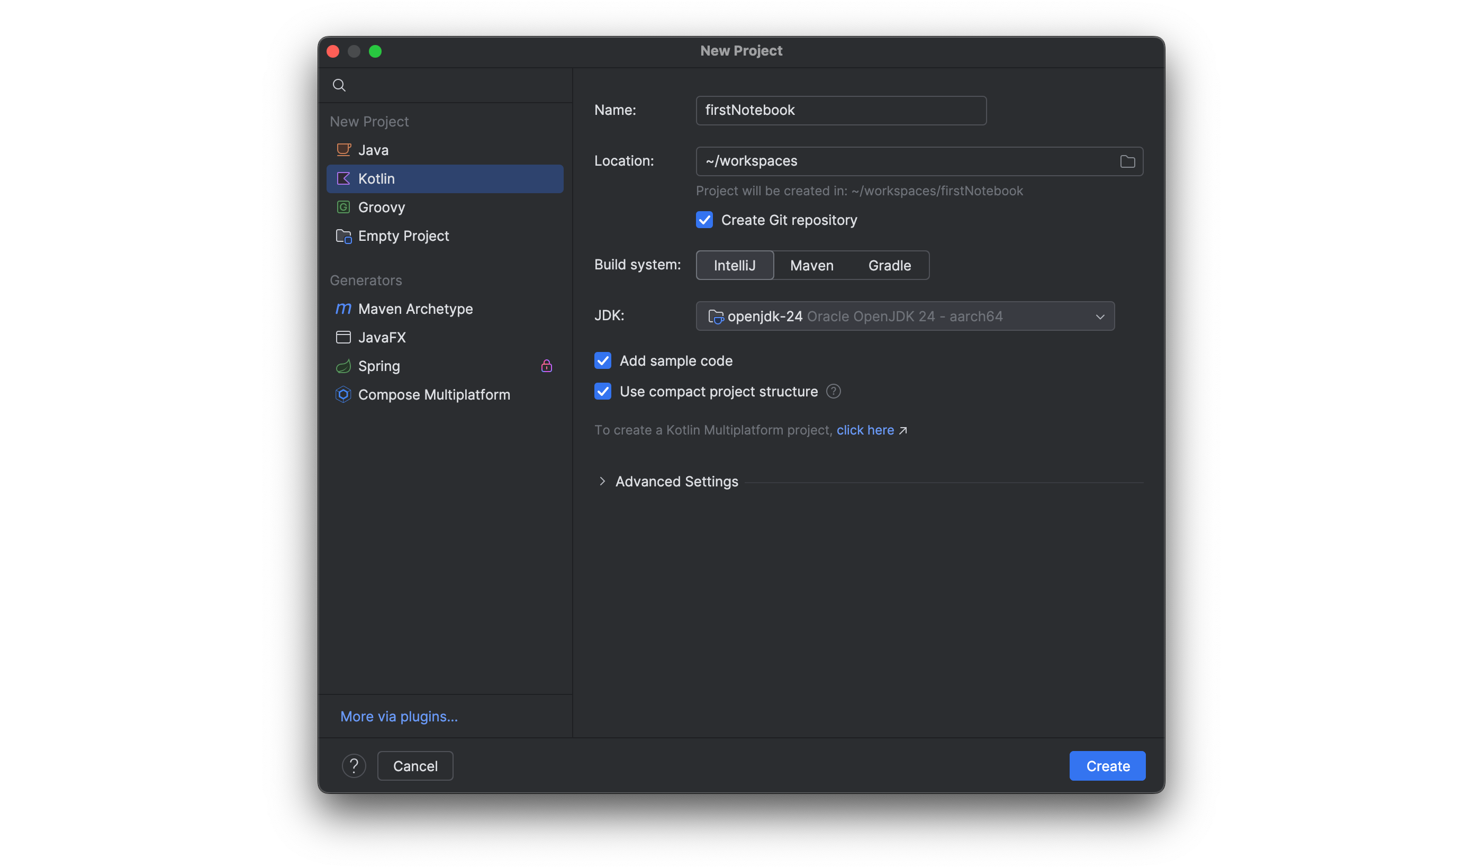Click the green zoom window button
This screenshot has width=1483, height=868.
375,51
